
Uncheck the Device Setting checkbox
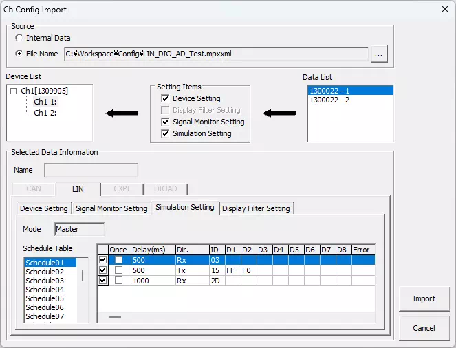coord(165,98)
